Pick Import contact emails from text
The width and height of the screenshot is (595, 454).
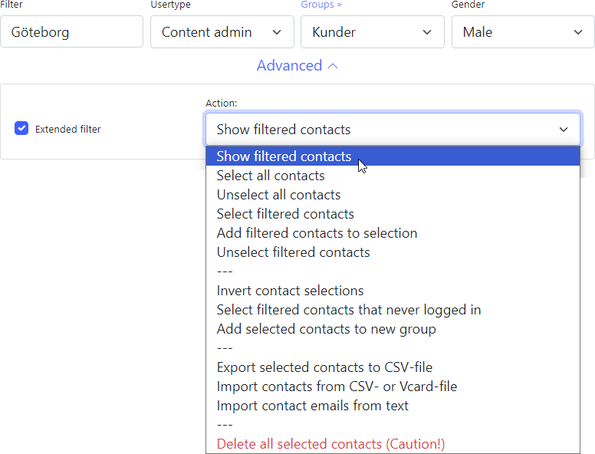coord(393,406)
